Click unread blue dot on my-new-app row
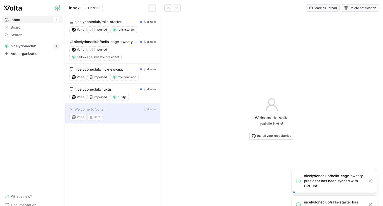The image size is (383, 206). (x=141, y=69)
